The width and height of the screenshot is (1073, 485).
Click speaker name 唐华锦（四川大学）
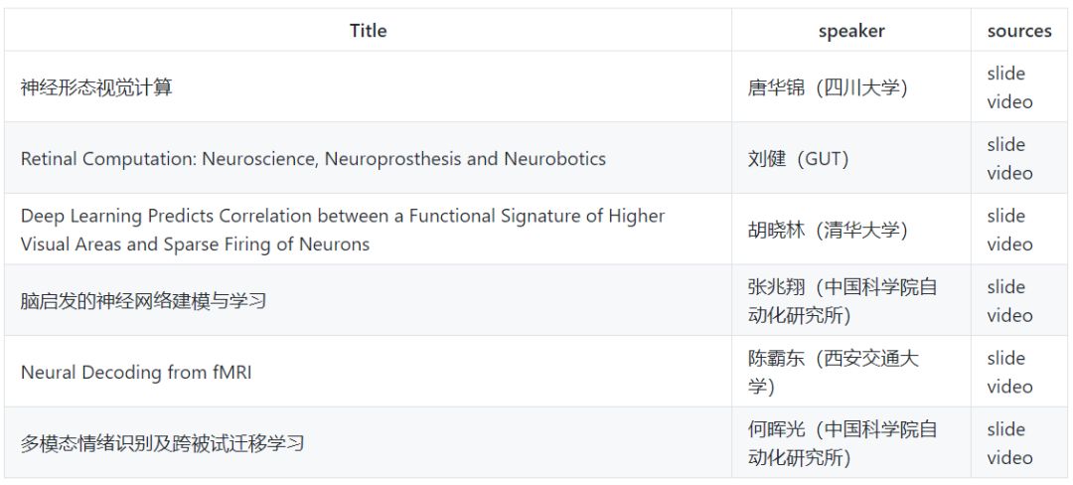(x=828, y=87)
